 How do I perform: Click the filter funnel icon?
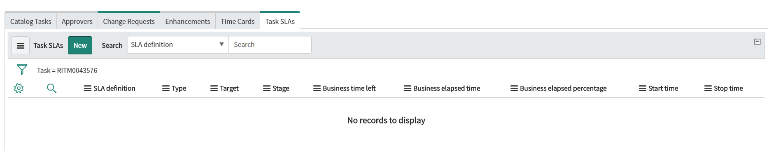click(22, 69)
